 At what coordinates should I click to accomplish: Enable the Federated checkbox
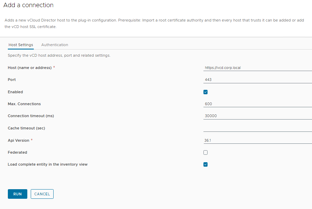205,152
